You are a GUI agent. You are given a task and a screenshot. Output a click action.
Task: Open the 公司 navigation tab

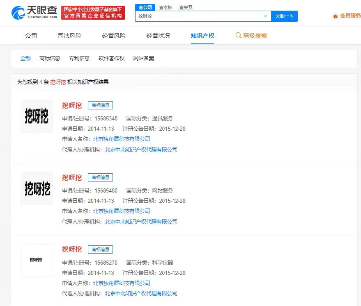coord(31,36)
